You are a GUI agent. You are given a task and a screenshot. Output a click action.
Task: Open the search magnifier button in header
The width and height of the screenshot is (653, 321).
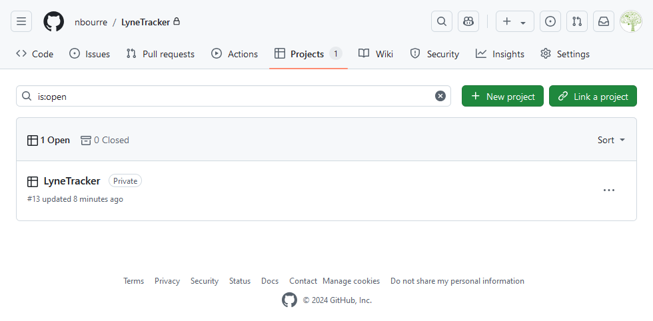click(441, 22)
